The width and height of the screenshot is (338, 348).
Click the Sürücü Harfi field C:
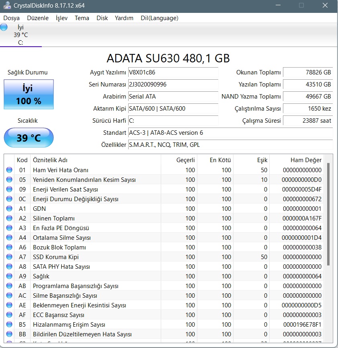tap(173, 121)
